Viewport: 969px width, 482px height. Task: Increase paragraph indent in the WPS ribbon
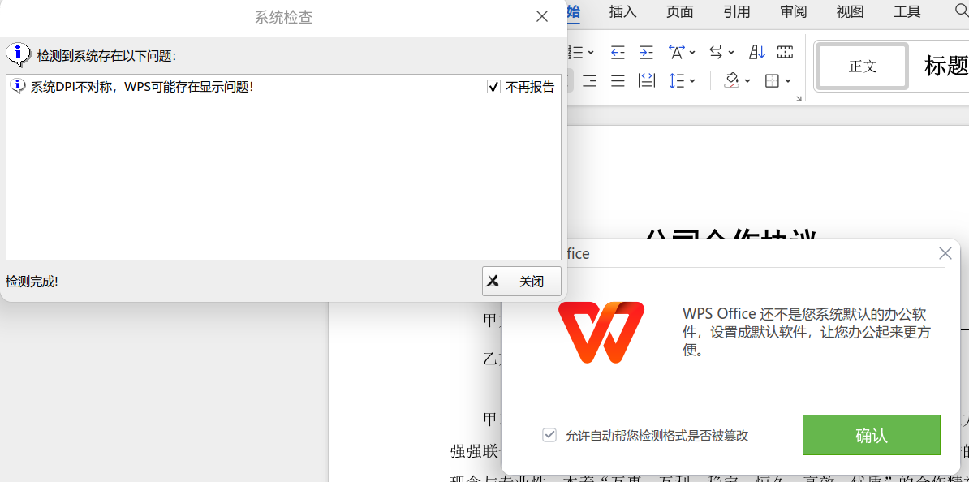646,53
